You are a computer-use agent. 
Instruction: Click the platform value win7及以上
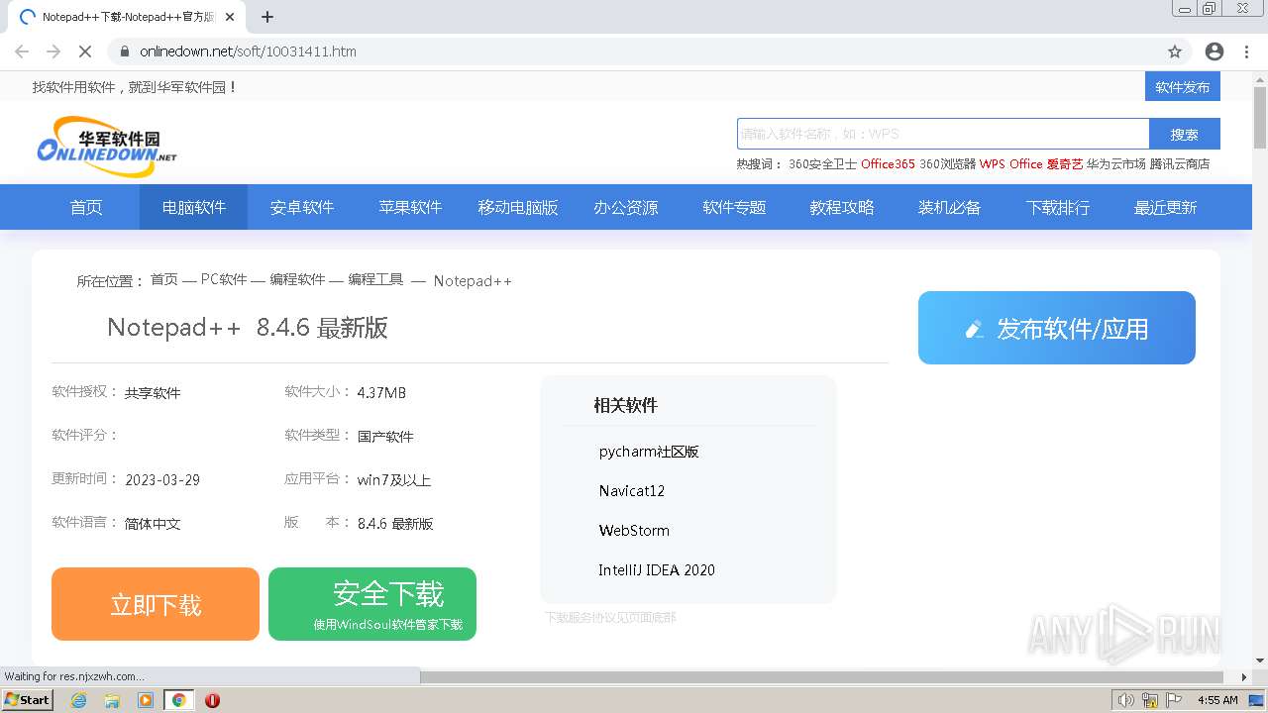[394, 480]
